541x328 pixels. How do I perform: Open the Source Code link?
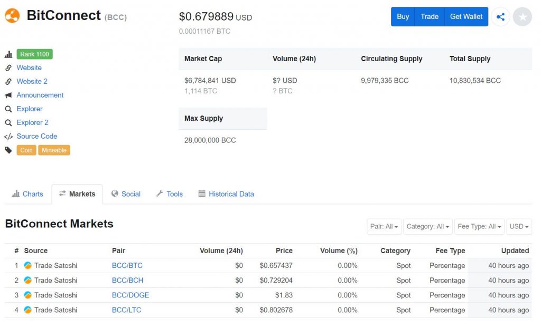pos(36,136)
